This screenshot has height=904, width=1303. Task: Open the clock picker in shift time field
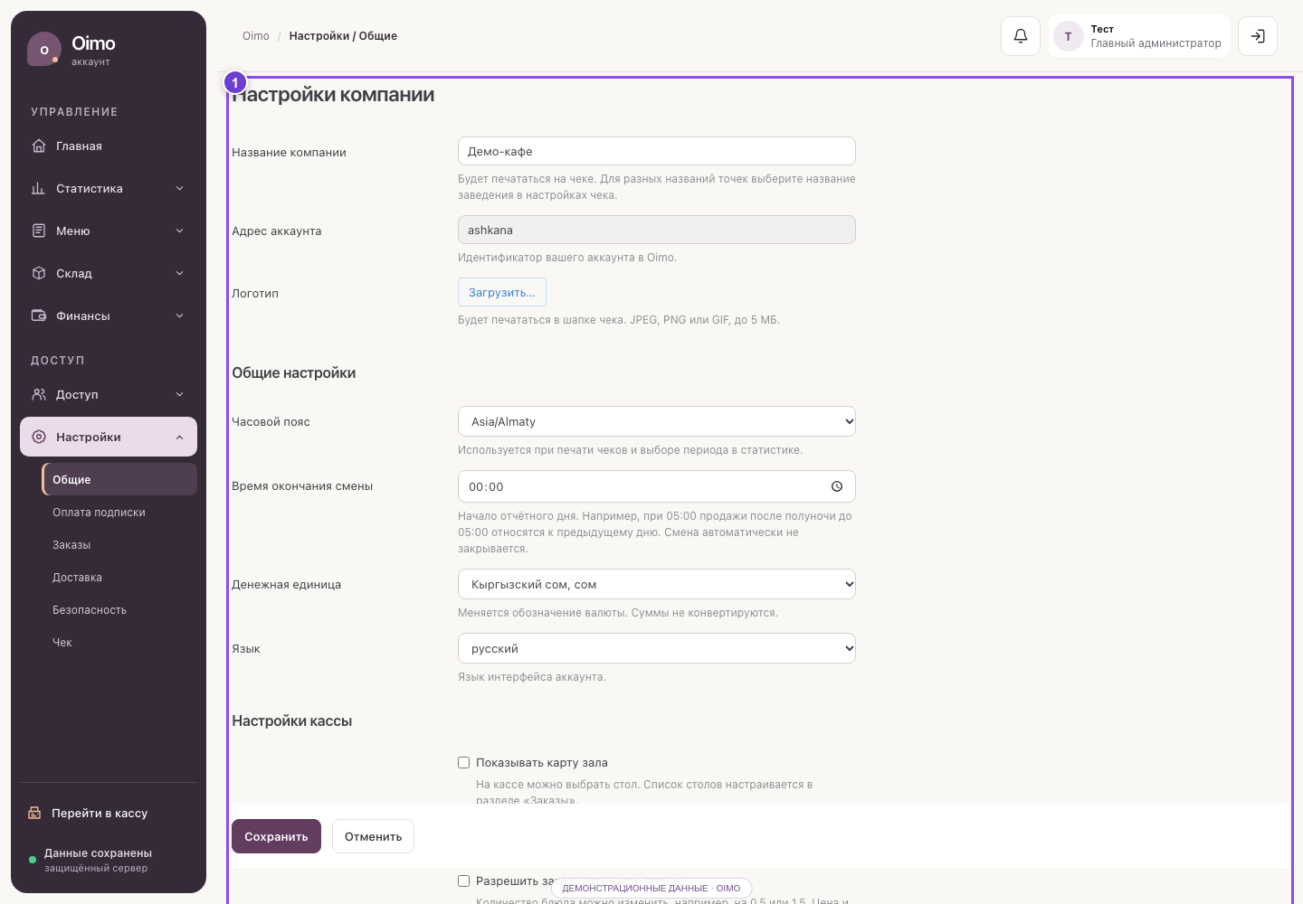837,486
